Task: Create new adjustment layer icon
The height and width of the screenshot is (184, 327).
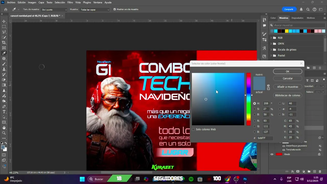Action: [303, 171]
